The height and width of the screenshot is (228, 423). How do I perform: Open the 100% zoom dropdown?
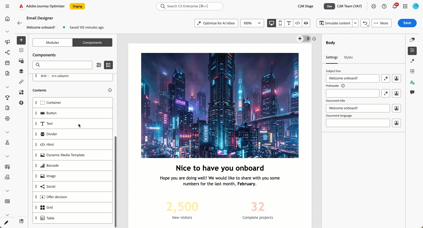pyautogui.click(x=252, y=23)
